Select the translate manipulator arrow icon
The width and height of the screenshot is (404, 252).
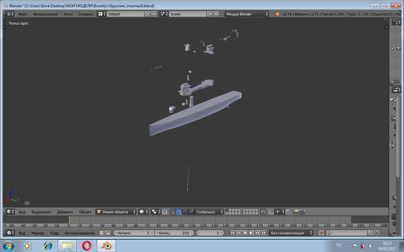179,212
